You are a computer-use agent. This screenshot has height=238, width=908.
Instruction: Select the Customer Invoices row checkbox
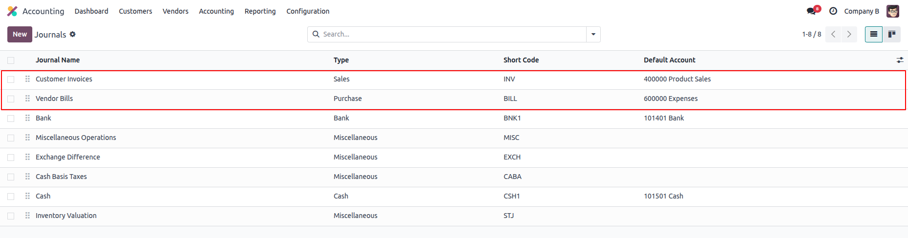[x=11, y=79]
